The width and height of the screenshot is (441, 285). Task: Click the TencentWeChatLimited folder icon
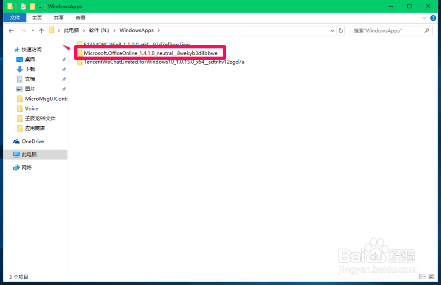pos(80,62)
